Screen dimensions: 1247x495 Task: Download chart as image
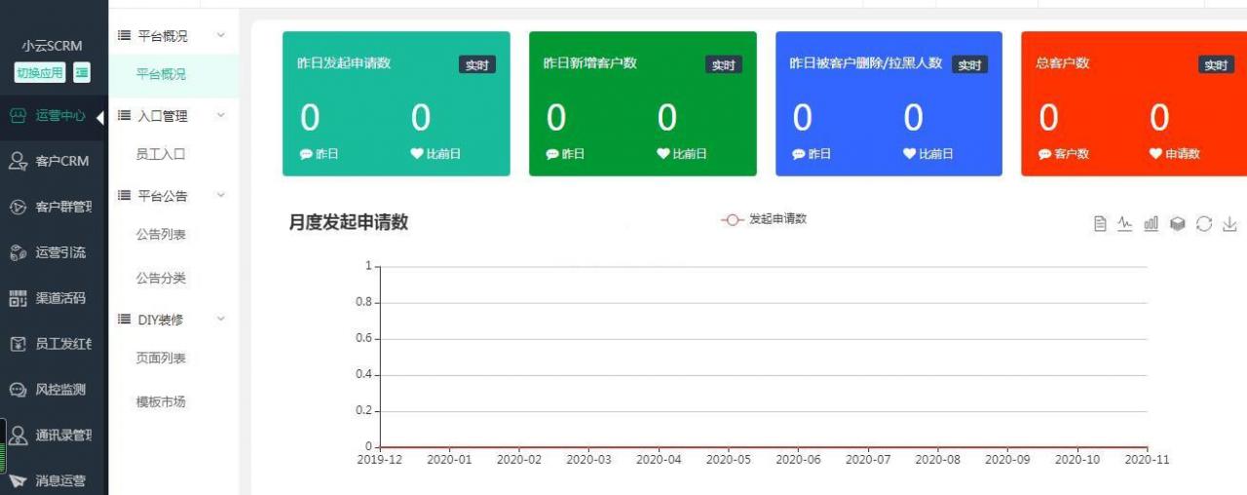pyautogui.click(x=1229, y=224)
